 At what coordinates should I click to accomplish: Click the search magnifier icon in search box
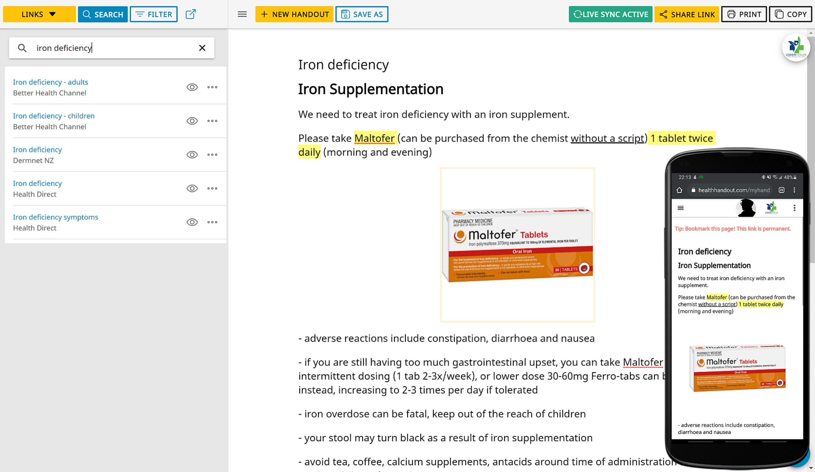(22, 48)
